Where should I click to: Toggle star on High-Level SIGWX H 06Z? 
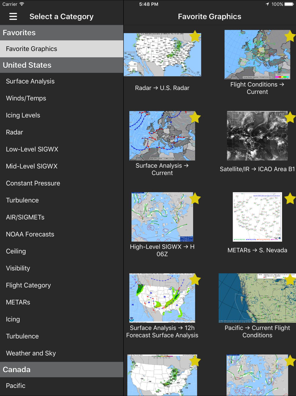[195, 198]
